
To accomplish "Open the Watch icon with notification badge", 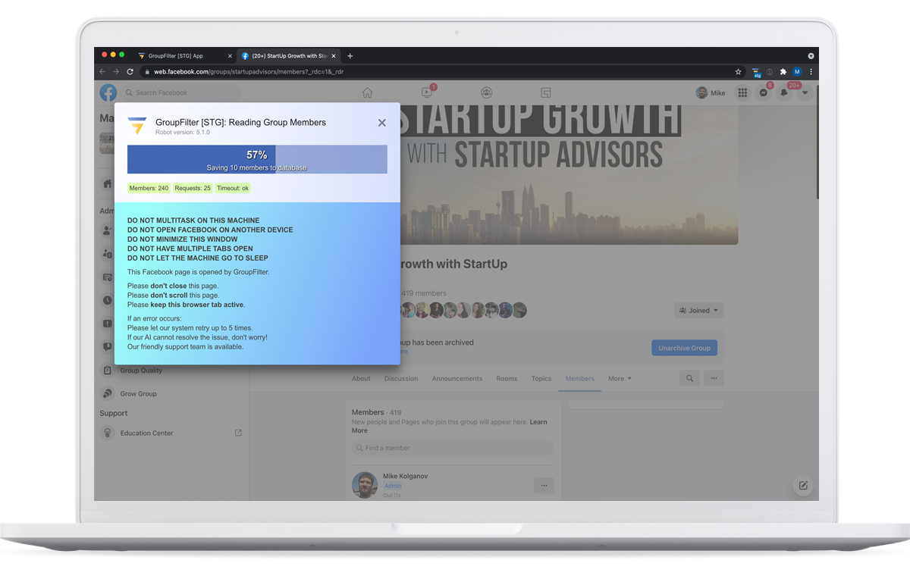I will [x=426, y=92].
